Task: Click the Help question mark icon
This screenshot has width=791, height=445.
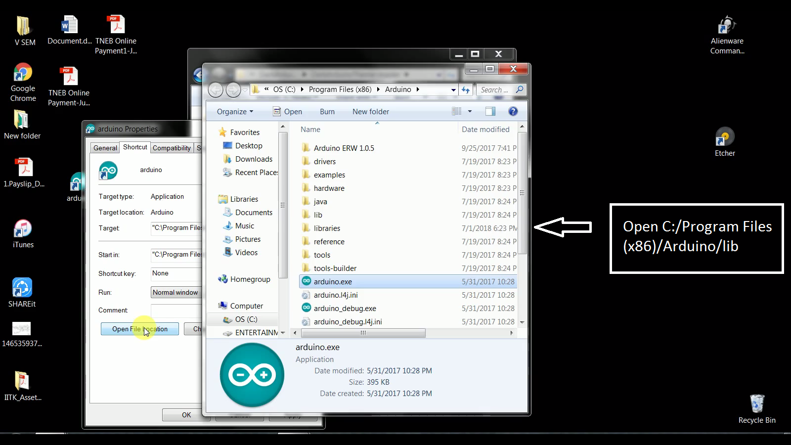Action: pos(513,111)
